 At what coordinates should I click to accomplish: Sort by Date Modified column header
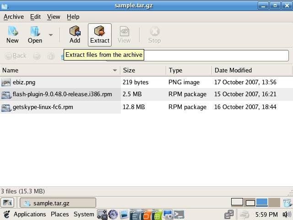point(233,71)
